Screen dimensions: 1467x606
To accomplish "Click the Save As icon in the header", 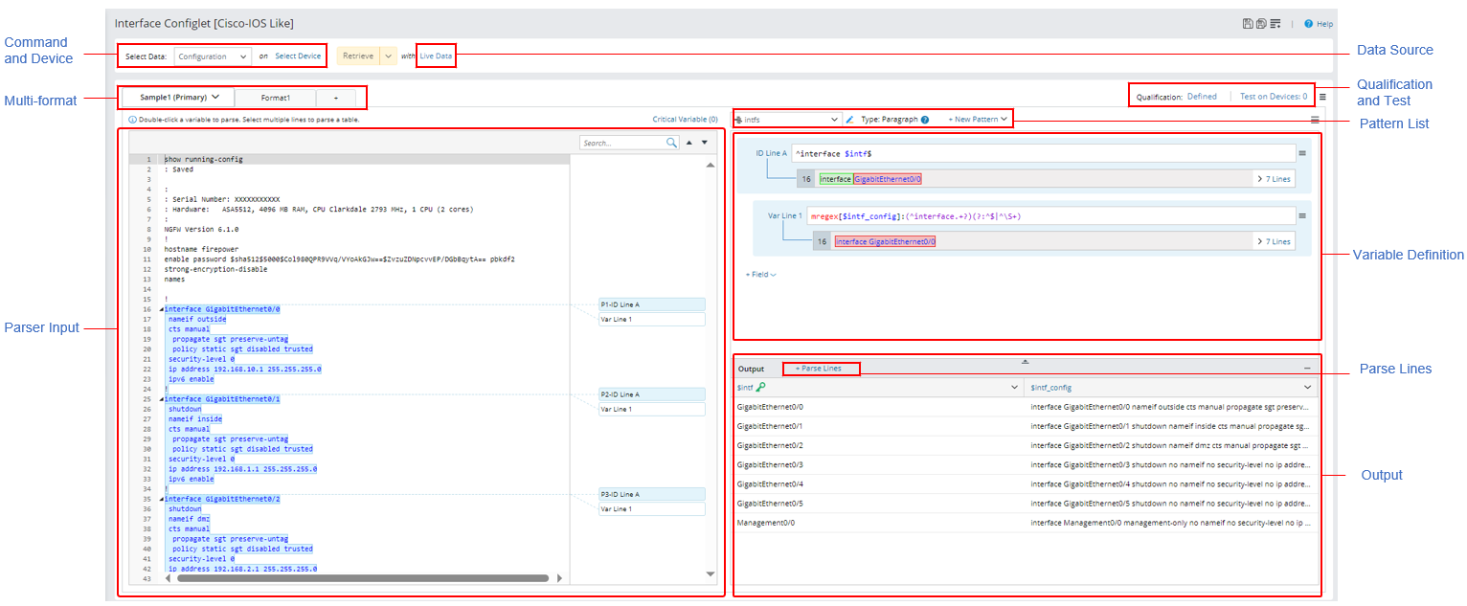I will click(1261, 24).
